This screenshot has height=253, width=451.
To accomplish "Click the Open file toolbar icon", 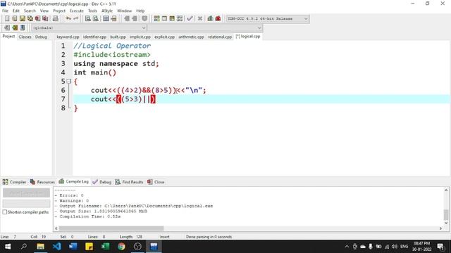I will (15, 19).
